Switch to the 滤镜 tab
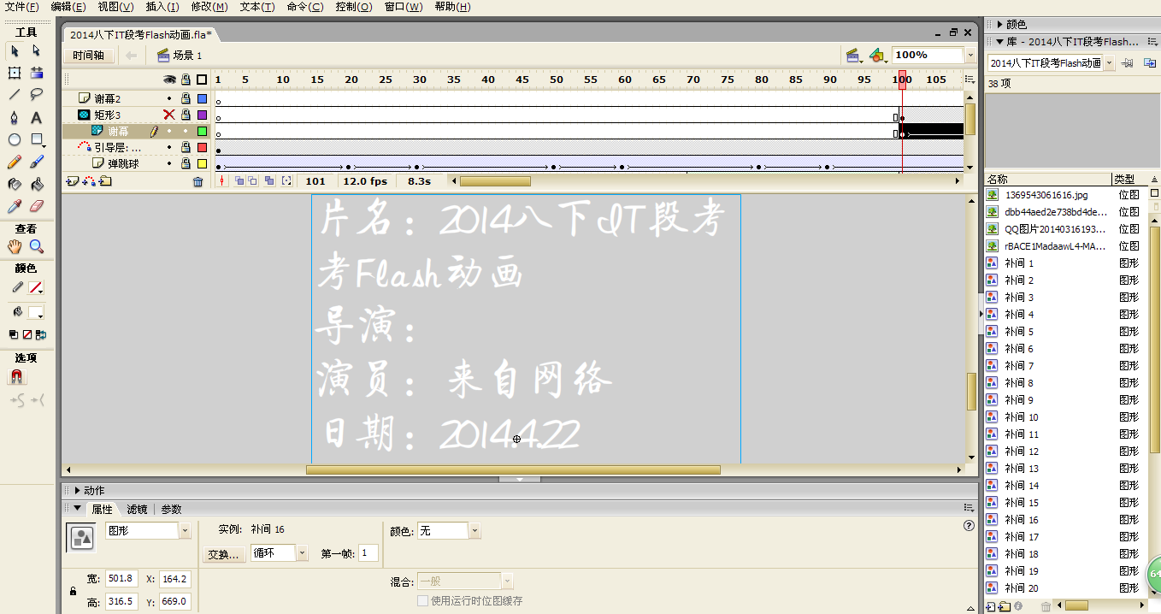 [136, 509]
